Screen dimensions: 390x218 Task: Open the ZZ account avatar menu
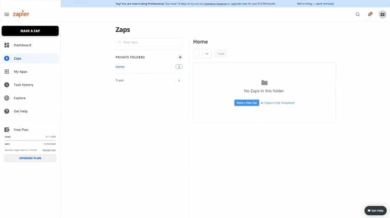(383, 14)
